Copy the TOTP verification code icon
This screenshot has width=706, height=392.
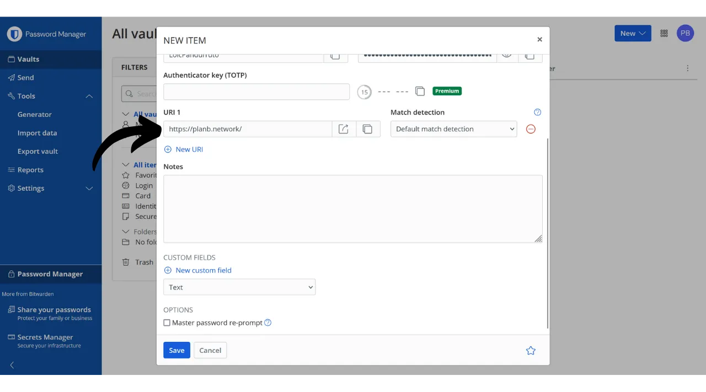(420, 91)
